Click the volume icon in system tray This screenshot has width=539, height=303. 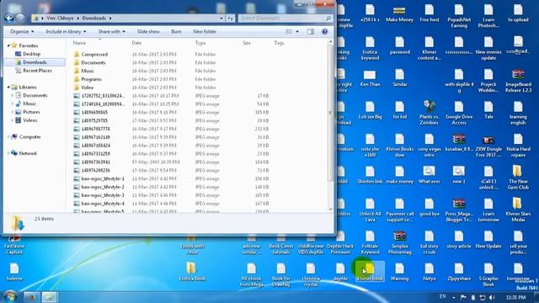coord(492,297)
